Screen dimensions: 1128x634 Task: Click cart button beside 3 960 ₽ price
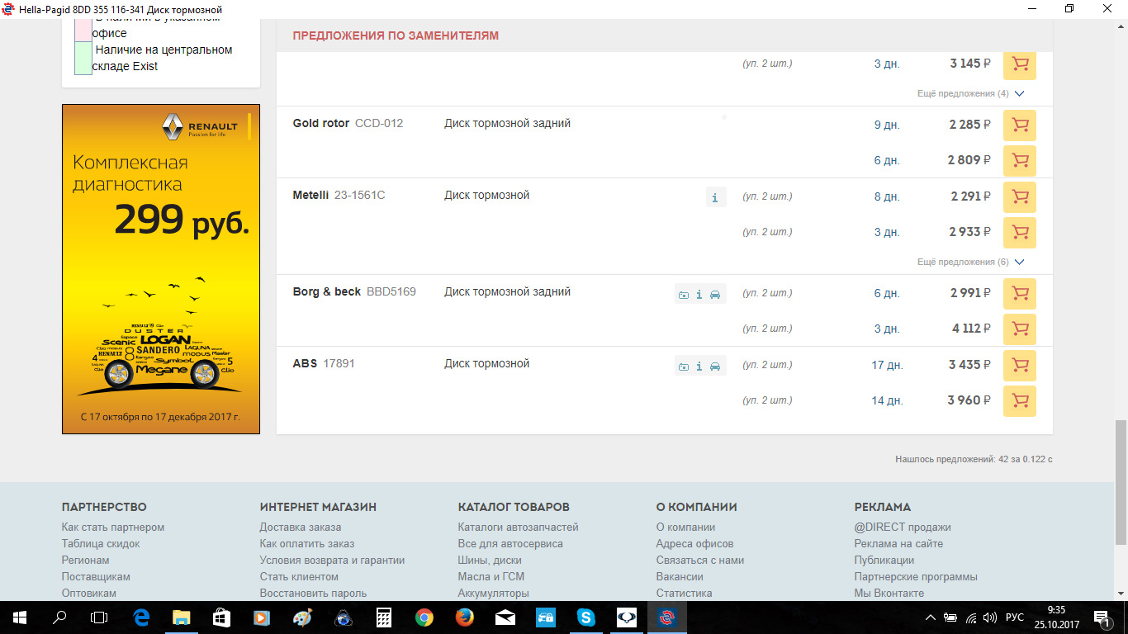click(1020, 401)
